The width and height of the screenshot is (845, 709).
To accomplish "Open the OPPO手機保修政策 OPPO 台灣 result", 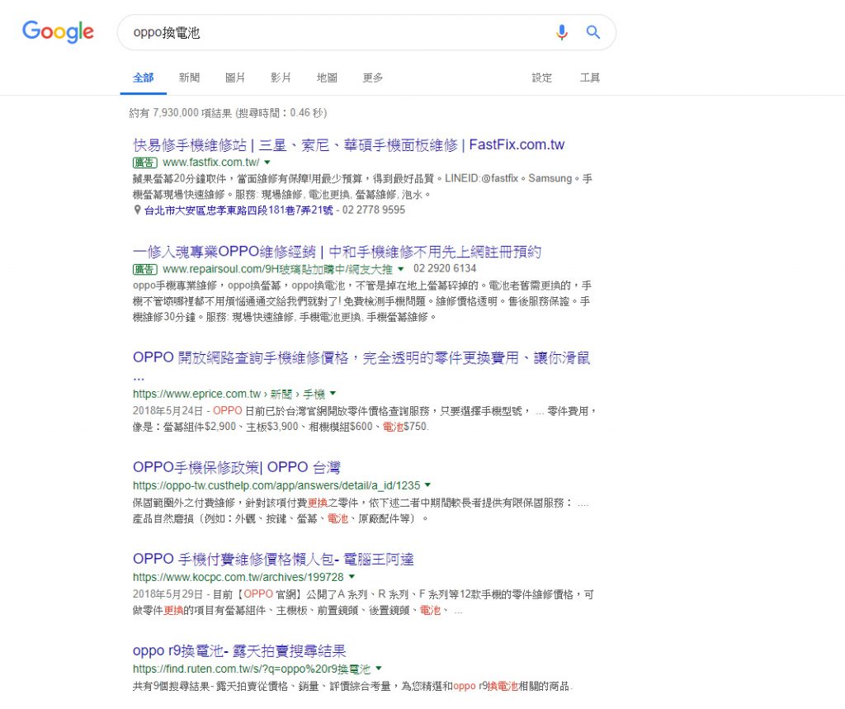I will pos(237,467).
